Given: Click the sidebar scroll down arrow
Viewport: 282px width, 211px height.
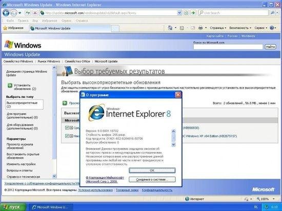Looking at the screenshot, I should click(54, 176).
